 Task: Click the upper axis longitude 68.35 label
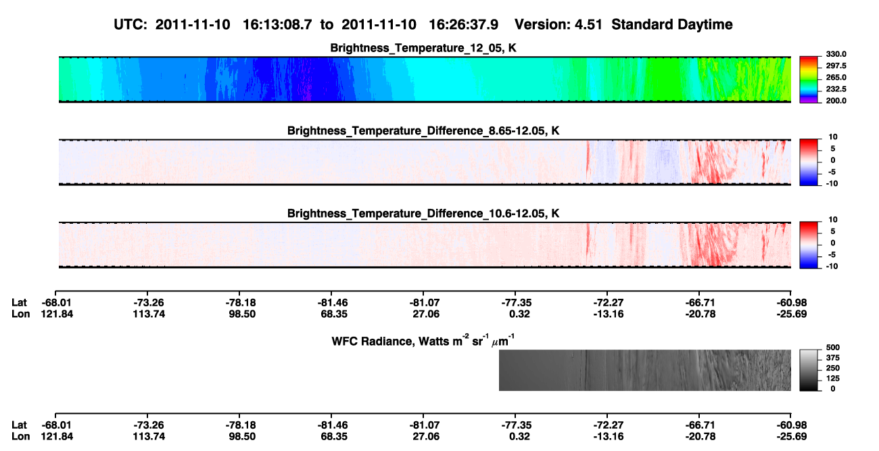(331, 313)
